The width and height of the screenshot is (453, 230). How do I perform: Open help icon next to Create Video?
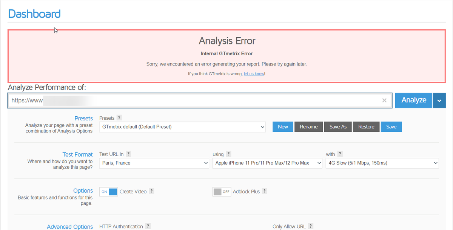[x=152, y=191]
